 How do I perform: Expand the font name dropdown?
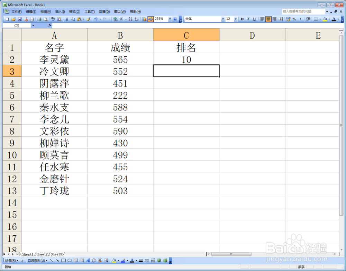[x=222, y=19]
